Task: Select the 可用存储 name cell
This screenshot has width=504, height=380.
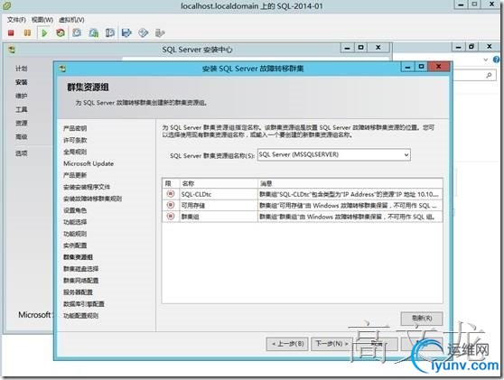Action: click(x=218, y=205)
